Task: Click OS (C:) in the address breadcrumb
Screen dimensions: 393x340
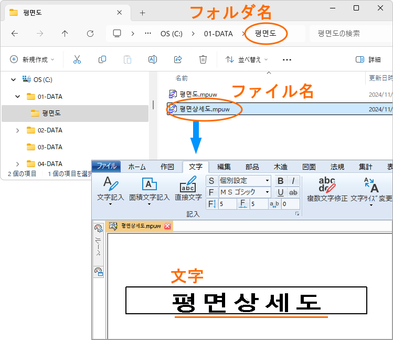Action: [x=172, y=34]
